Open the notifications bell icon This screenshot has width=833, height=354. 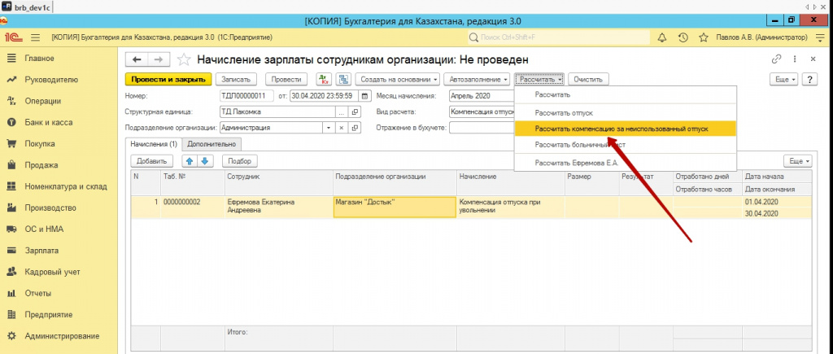coord(662,37)
